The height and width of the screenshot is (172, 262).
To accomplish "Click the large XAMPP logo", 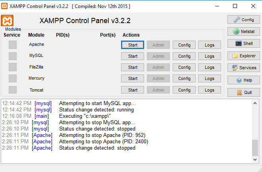I will pos(7,21).
